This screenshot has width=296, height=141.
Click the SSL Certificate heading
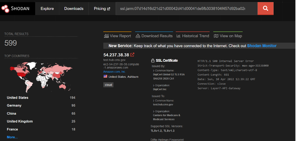coord(167,61)
